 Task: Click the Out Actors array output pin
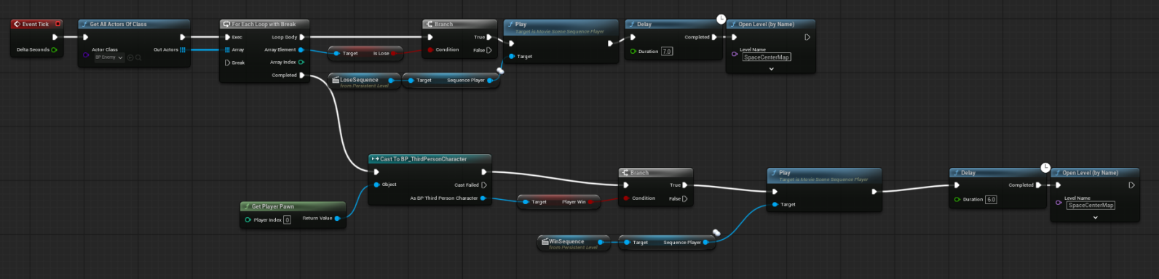[183, 50]
